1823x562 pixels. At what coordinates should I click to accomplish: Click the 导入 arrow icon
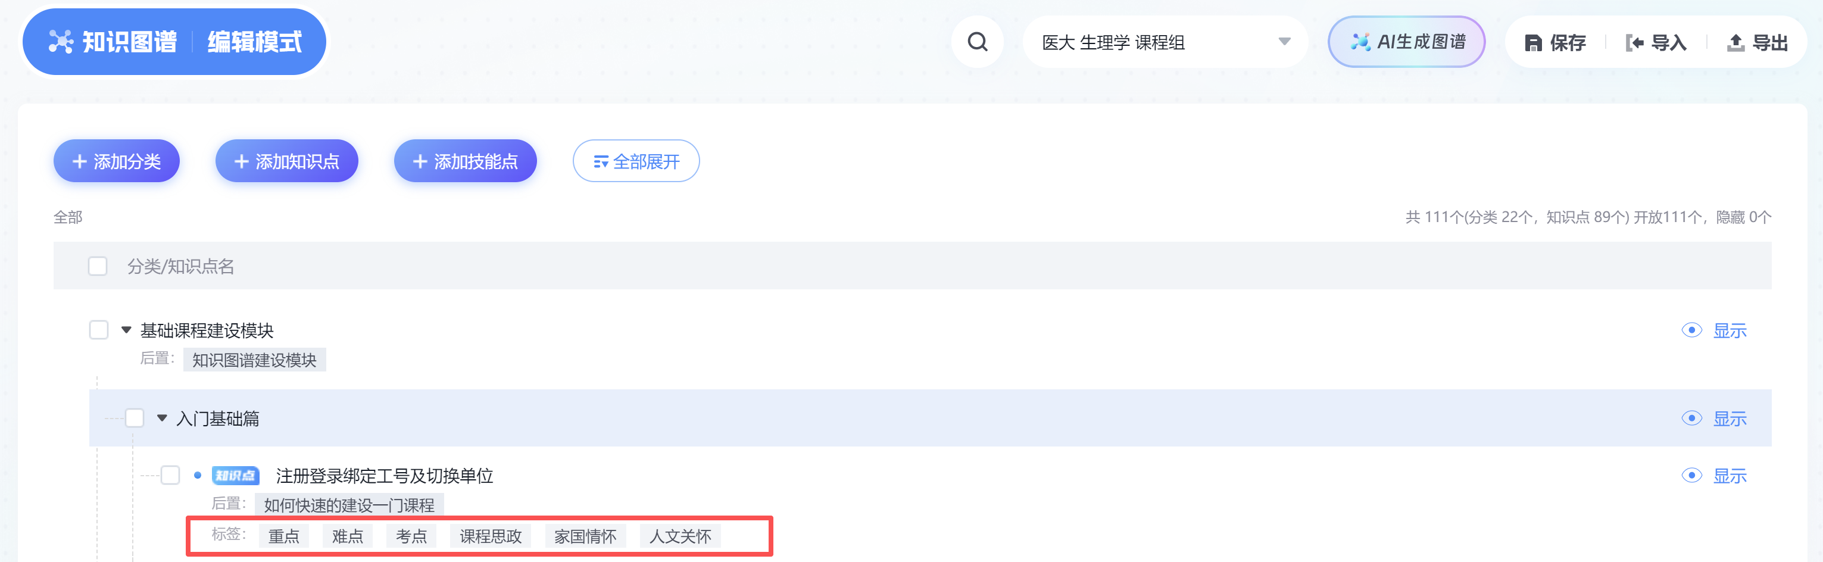click(x=1634, y=42)
